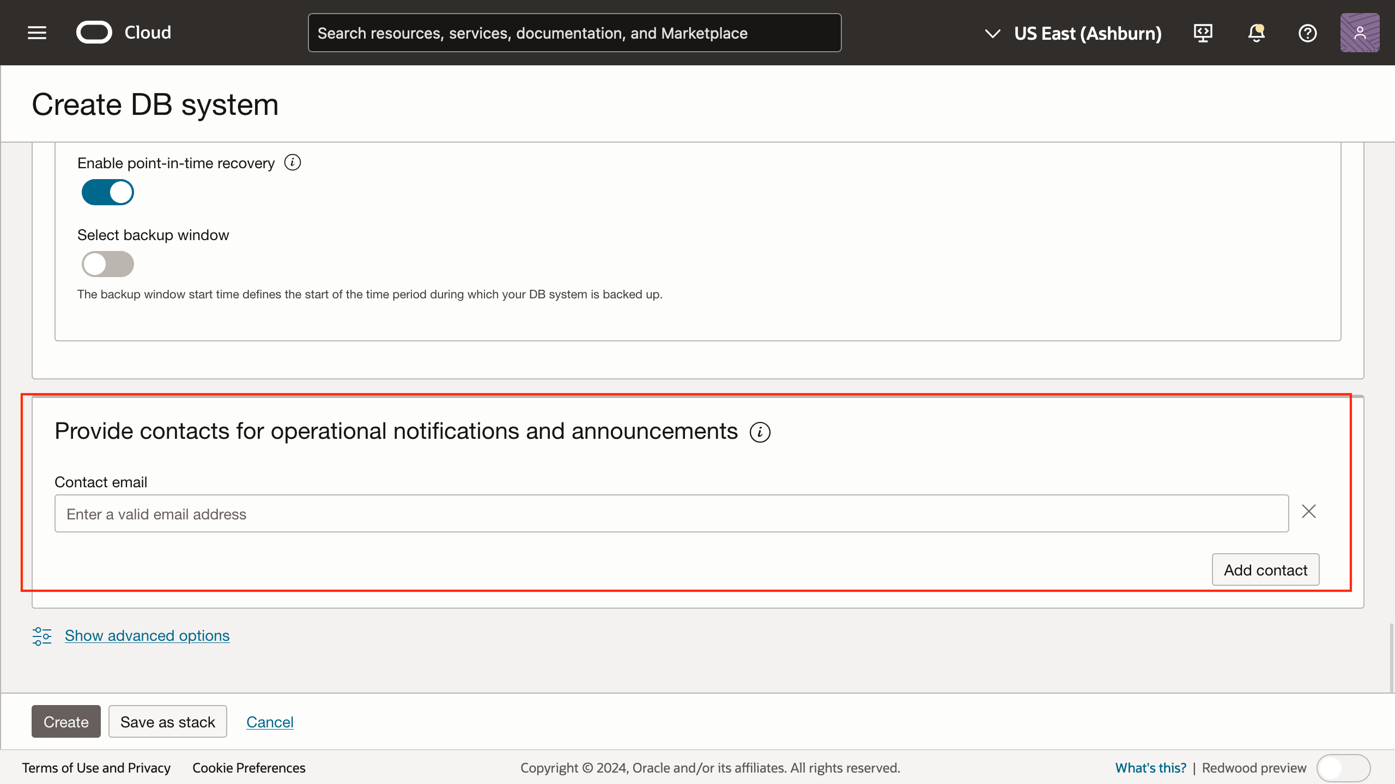
Task: Open the notifications bell
Action: (x=1255, y=33)
